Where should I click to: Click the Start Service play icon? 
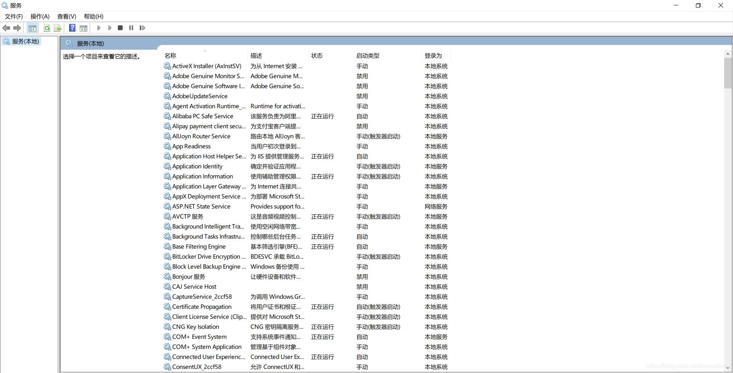(99, 28)
